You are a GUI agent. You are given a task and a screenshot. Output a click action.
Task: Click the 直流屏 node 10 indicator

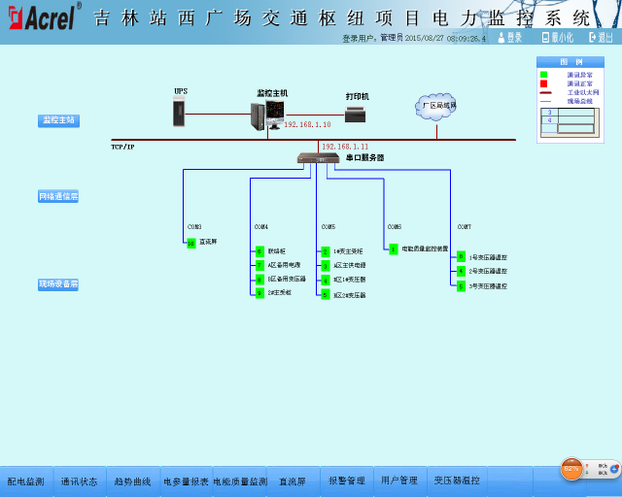coord(191,243)
